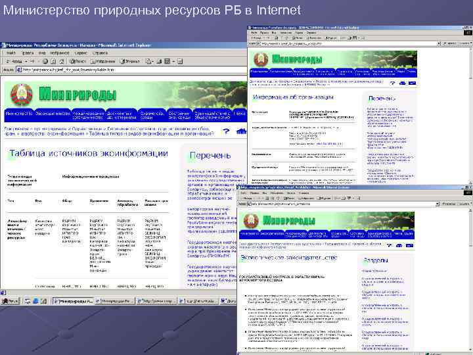
Task: Click house icon beside breadcrumb in Таблица источников window
Action: pyautogui.click(x=241, y=131)
